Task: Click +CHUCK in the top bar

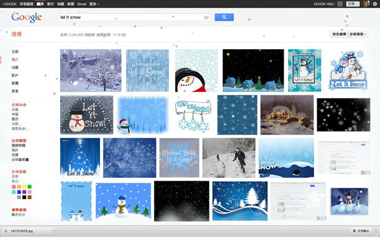Action: pyautogui.click(x=9, y=4)
